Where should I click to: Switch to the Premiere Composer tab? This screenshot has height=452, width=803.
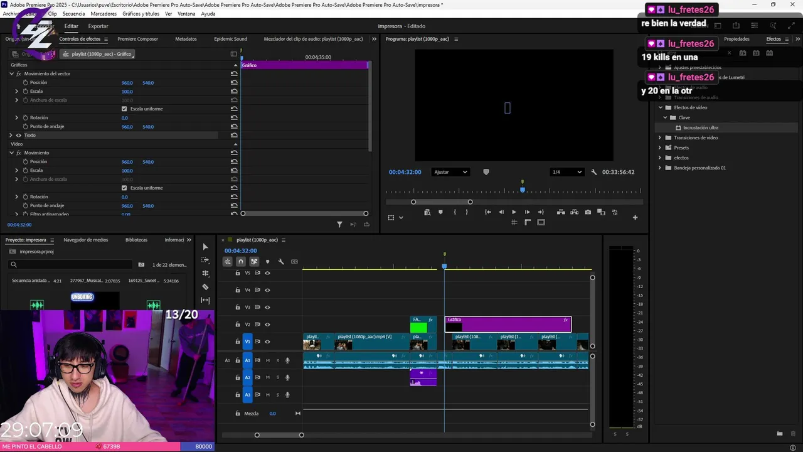click(137, 39)
